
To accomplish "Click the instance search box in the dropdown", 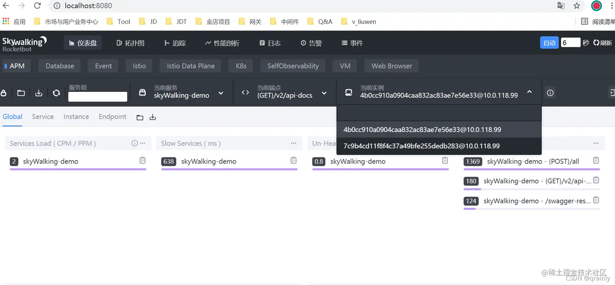I will (x=439, y=113).
